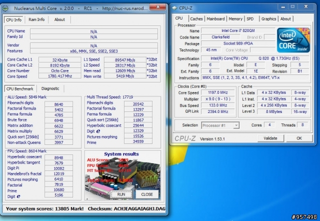
Task: Click the Mandelbrot's fractal score 12019
Action: [x=59, y=173]
